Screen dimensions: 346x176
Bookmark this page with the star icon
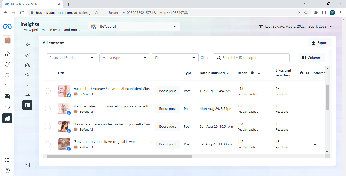306,13
